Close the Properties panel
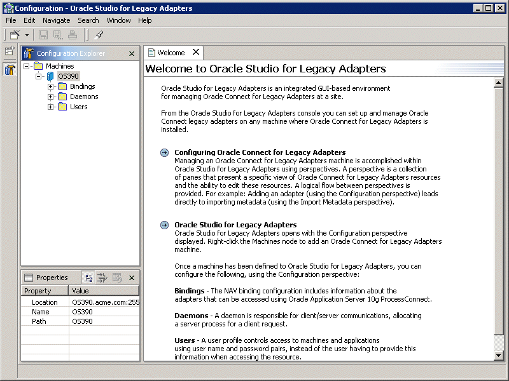 132,278
